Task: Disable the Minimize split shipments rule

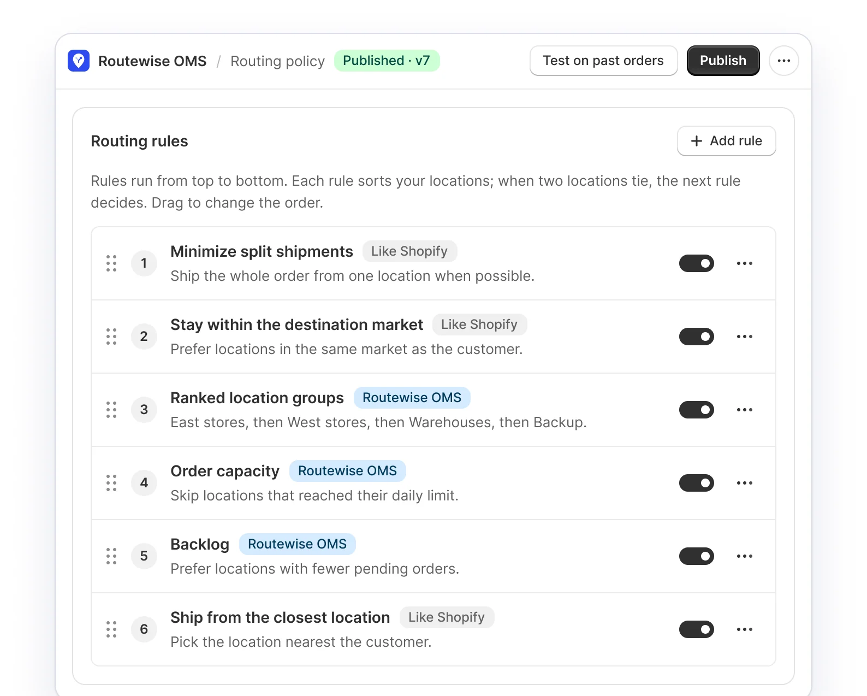Action: point(697,263)
